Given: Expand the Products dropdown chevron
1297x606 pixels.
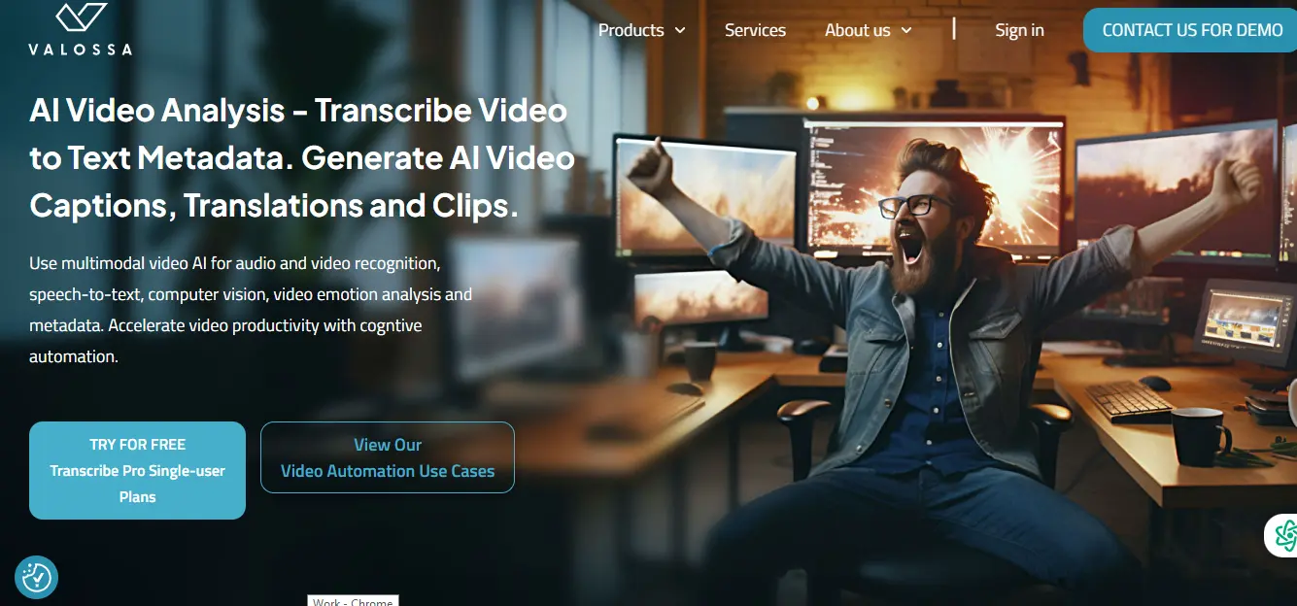Looking at the screenshot, I should click(x=680, y=31).
